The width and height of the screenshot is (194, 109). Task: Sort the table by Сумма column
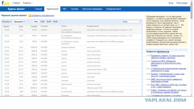click(x=34, y=26)
